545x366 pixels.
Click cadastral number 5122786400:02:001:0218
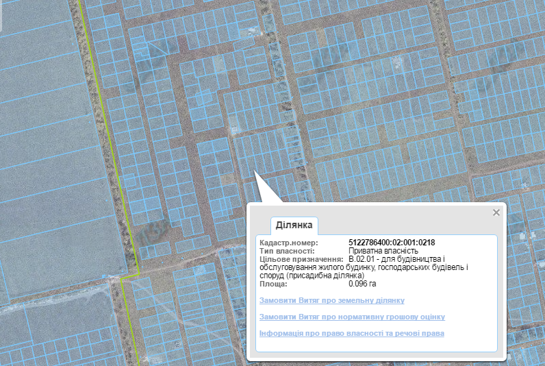pos(392,243)
